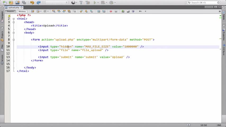Collapse the body tag fold on line 6

click(x=14, y=33)
